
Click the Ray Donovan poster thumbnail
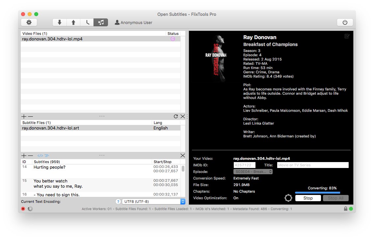point(216,59)
